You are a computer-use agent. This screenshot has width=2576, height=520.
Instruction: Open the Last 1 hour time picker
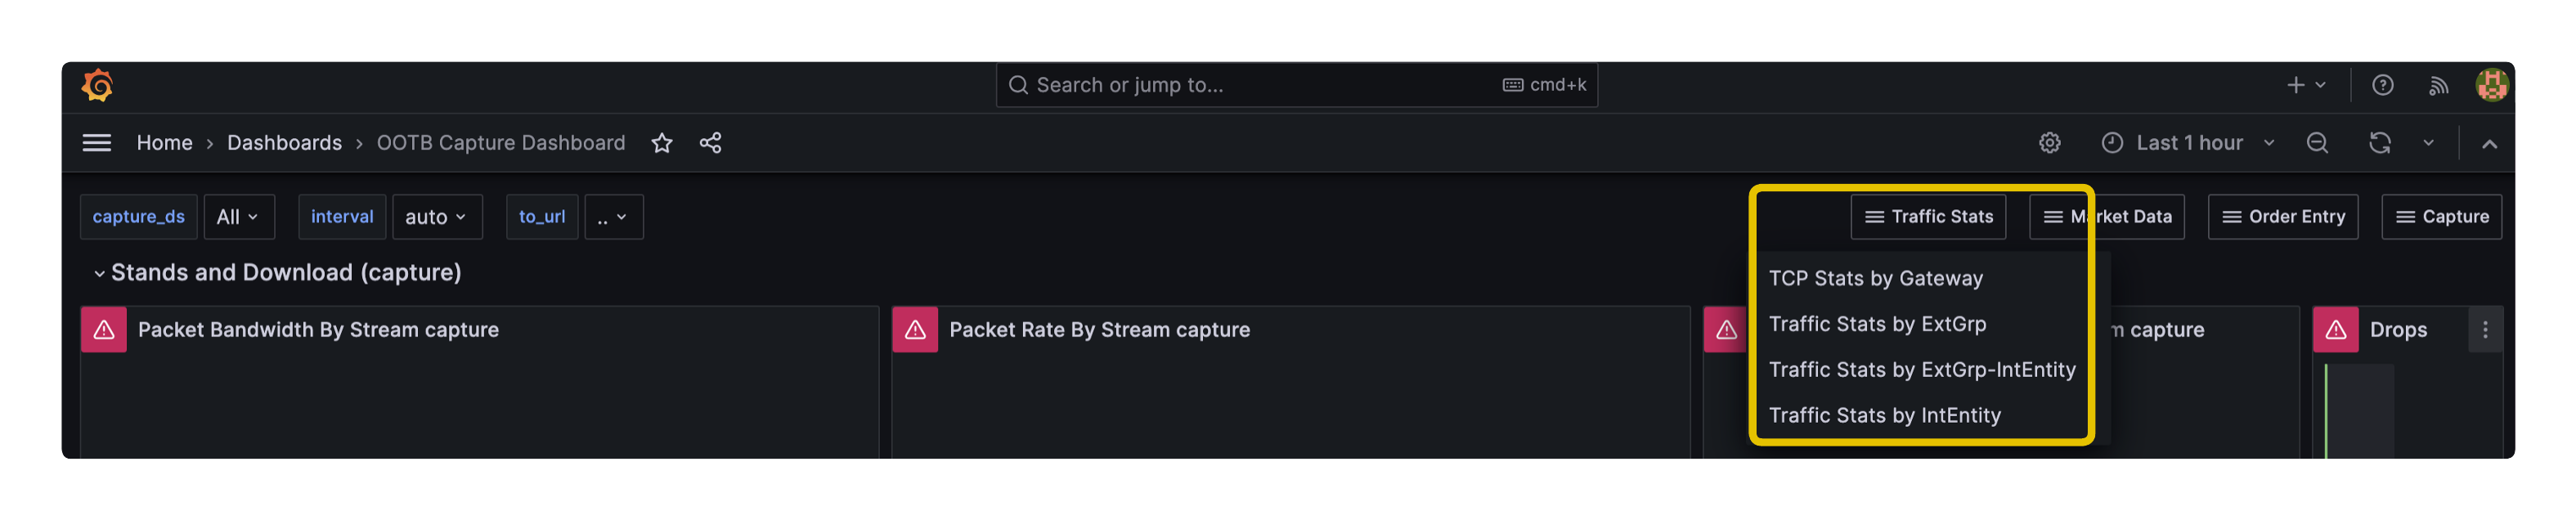click(x=2188, y=143)
